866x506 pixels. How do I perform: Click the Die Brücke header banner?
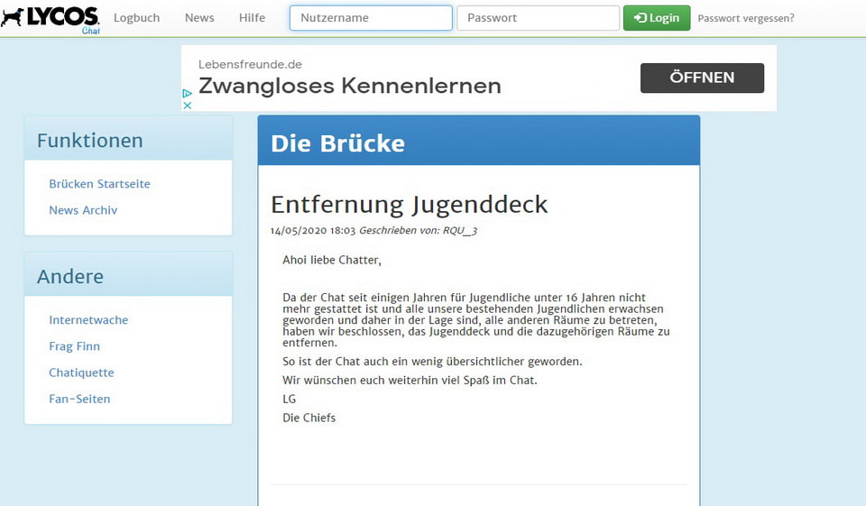[x=478, y=143]
